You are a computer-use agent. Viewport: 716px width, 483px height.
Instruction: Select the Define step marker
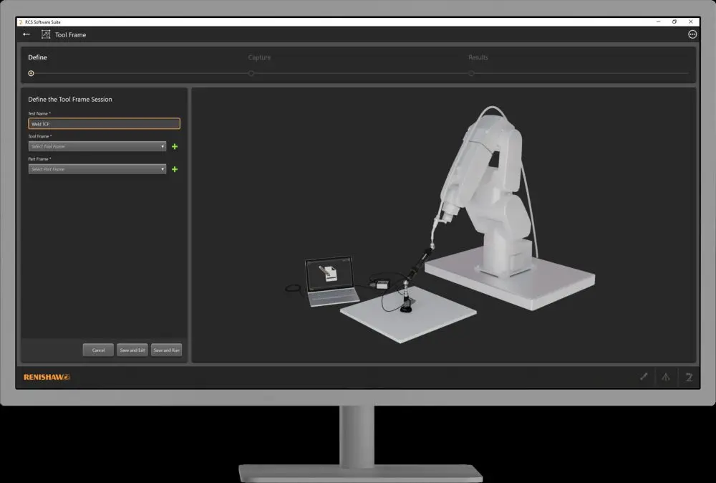tap(31, 73)
